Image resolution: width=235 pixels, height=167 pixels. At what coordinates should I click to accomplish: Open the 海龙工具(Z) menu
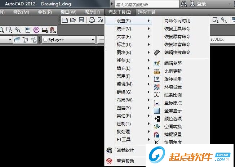(120, 12)
